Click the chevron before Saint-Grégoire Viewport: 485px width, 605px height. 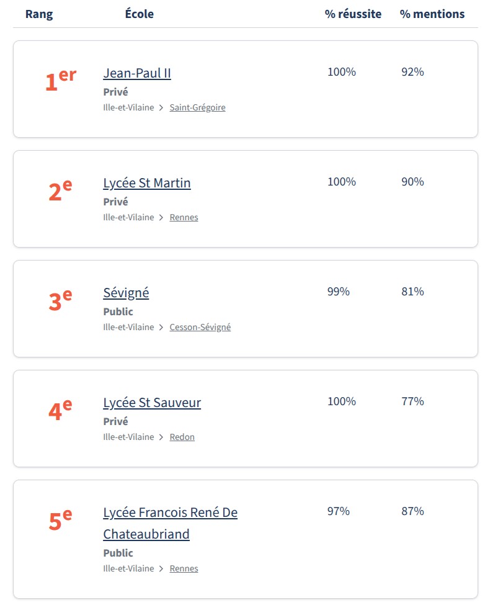click(x=161, y=108)
